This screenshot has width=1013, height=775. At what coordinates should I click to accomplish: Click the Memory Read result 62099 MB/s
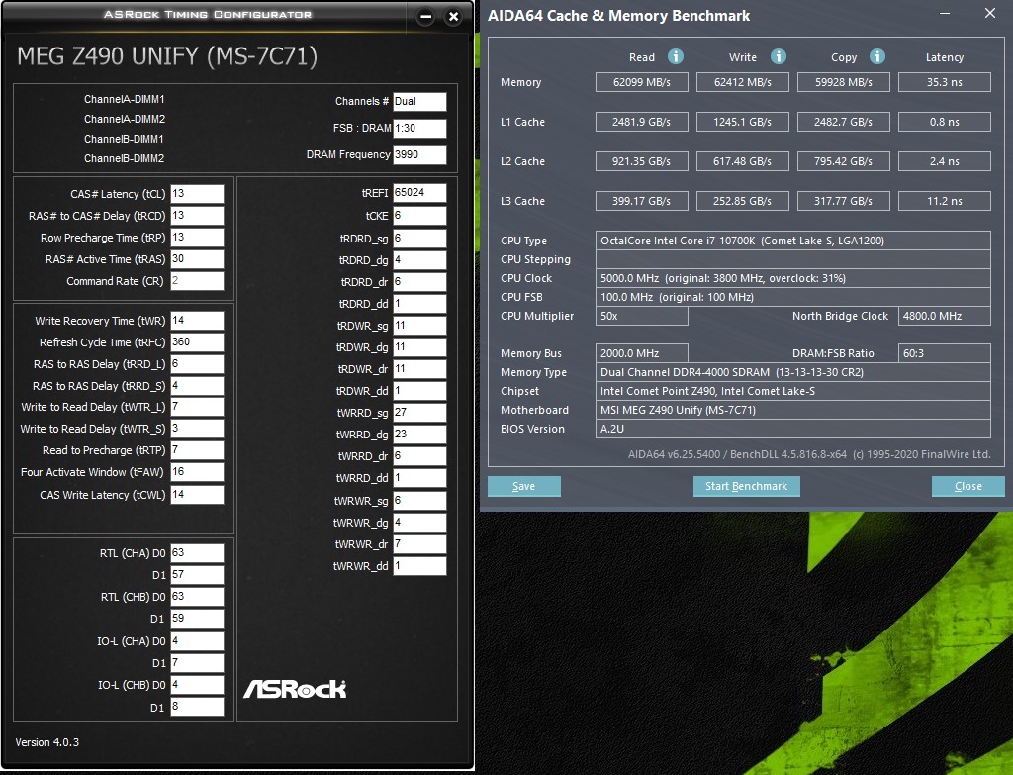(x=641, y=82)
